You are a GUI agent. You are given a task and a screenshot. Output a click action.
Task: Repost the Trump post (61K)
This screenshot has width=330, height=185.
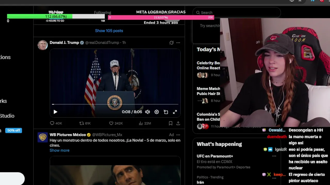point(85,123)
